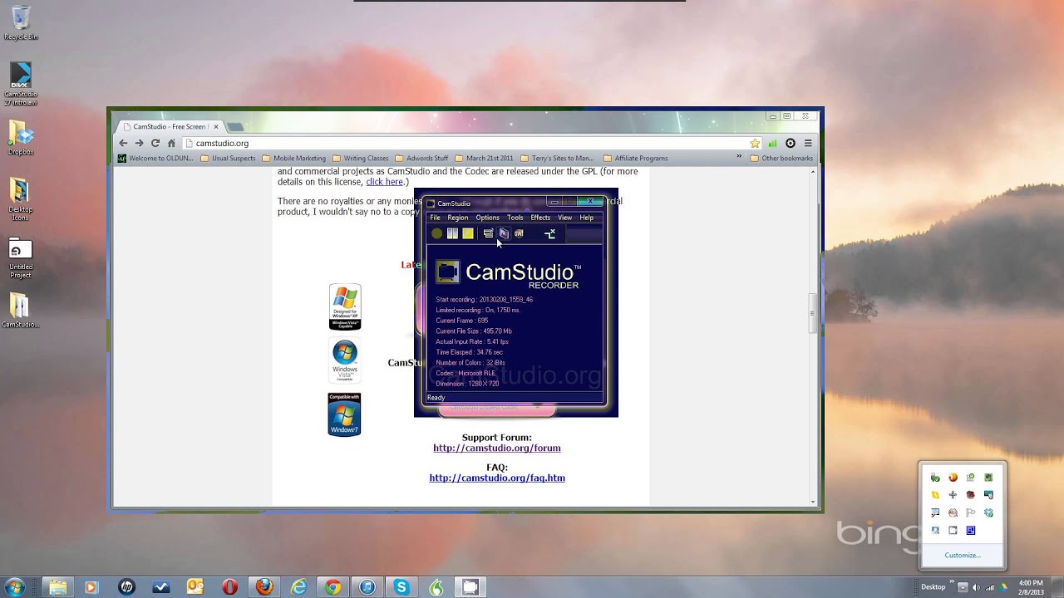Select the Untitled Project desktop icon
The height and width of the screenshot is (598, 1064).
tap(21, 259)
